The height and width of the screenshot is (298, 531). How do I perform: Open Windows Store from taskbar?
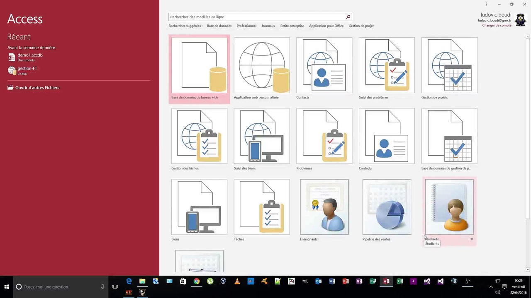click(183, 281)
